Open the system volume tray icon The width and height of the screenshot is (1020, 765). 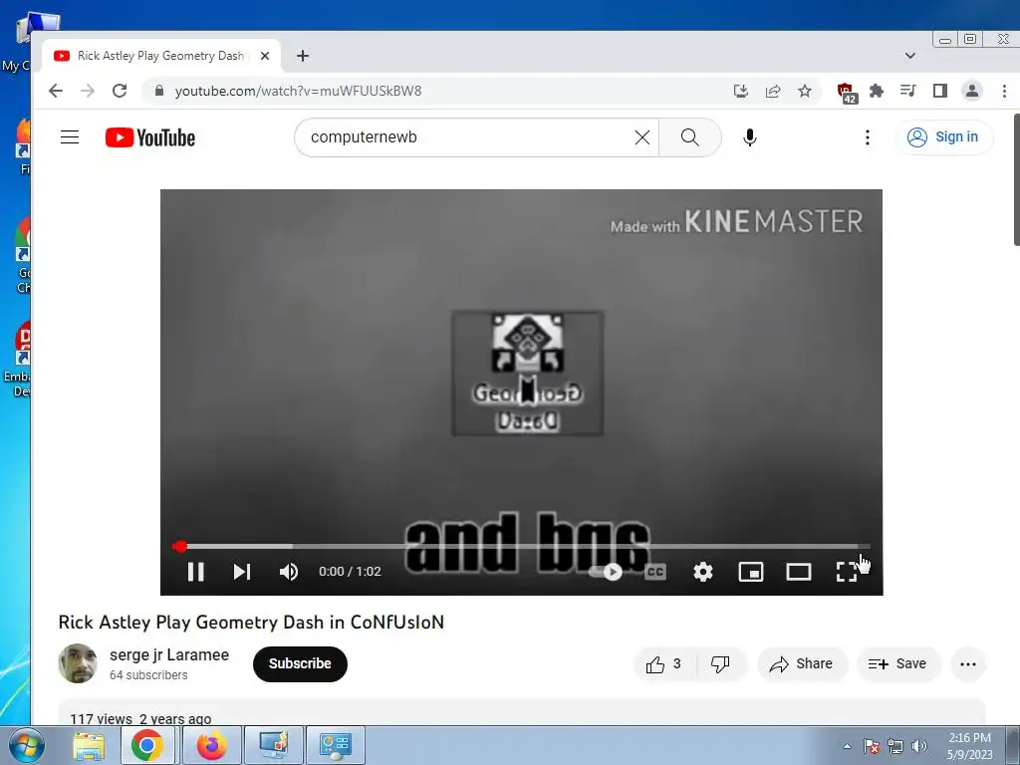click(x=919, y=746)
